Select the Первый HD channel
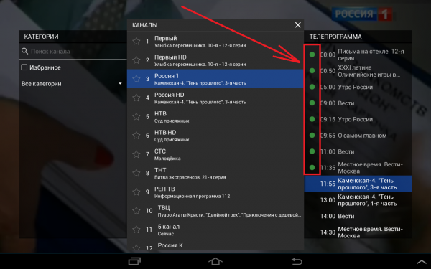Image resolution: width=431 pixels, height=269 pixels. tap(215, 60)
